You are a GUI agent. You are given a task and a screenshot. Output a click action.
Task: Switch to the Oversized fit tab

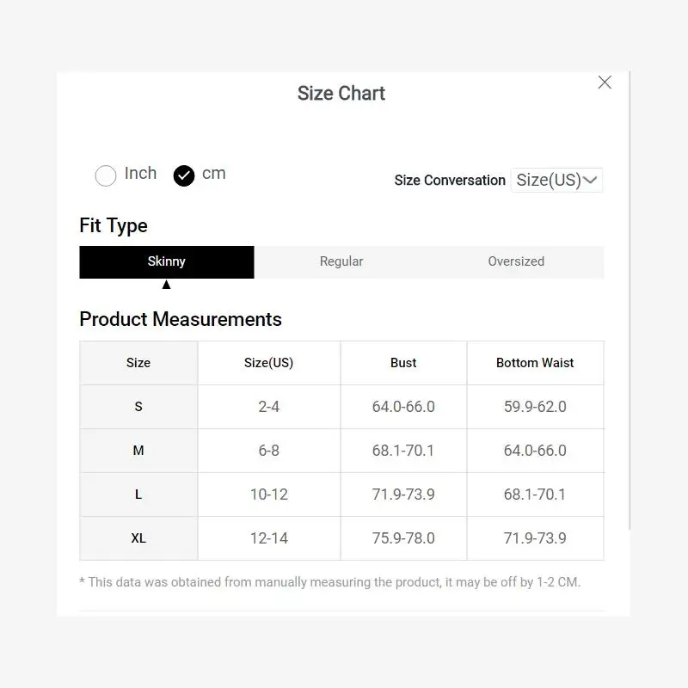[516, 261]
